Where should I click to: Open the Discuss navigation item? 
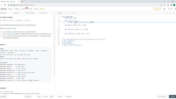36,9
